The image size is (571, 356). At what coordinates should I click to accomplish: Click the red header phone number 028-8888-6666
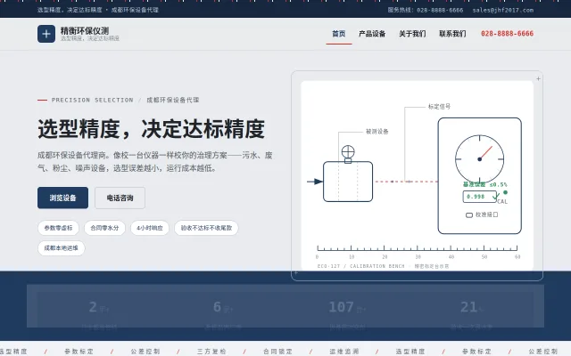507,34
